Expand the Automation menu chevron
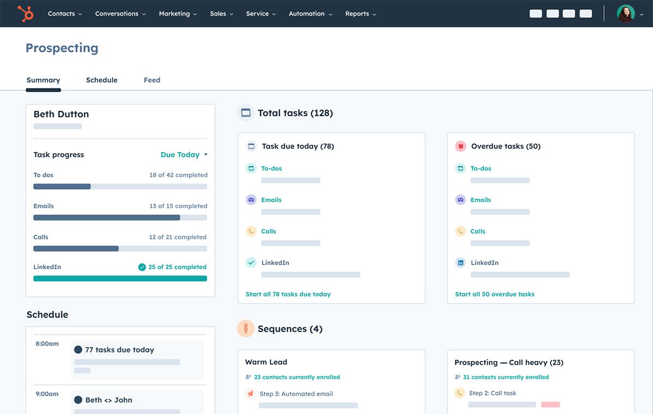Screen dimensions: 653x414 point(330,14)
